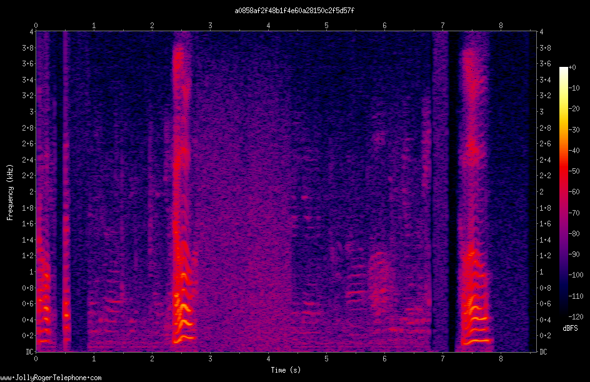The height and width of the screenshot is (382, 590).
Task: Click the 'dBFS' label under the color scale
Action: (570, 328)
